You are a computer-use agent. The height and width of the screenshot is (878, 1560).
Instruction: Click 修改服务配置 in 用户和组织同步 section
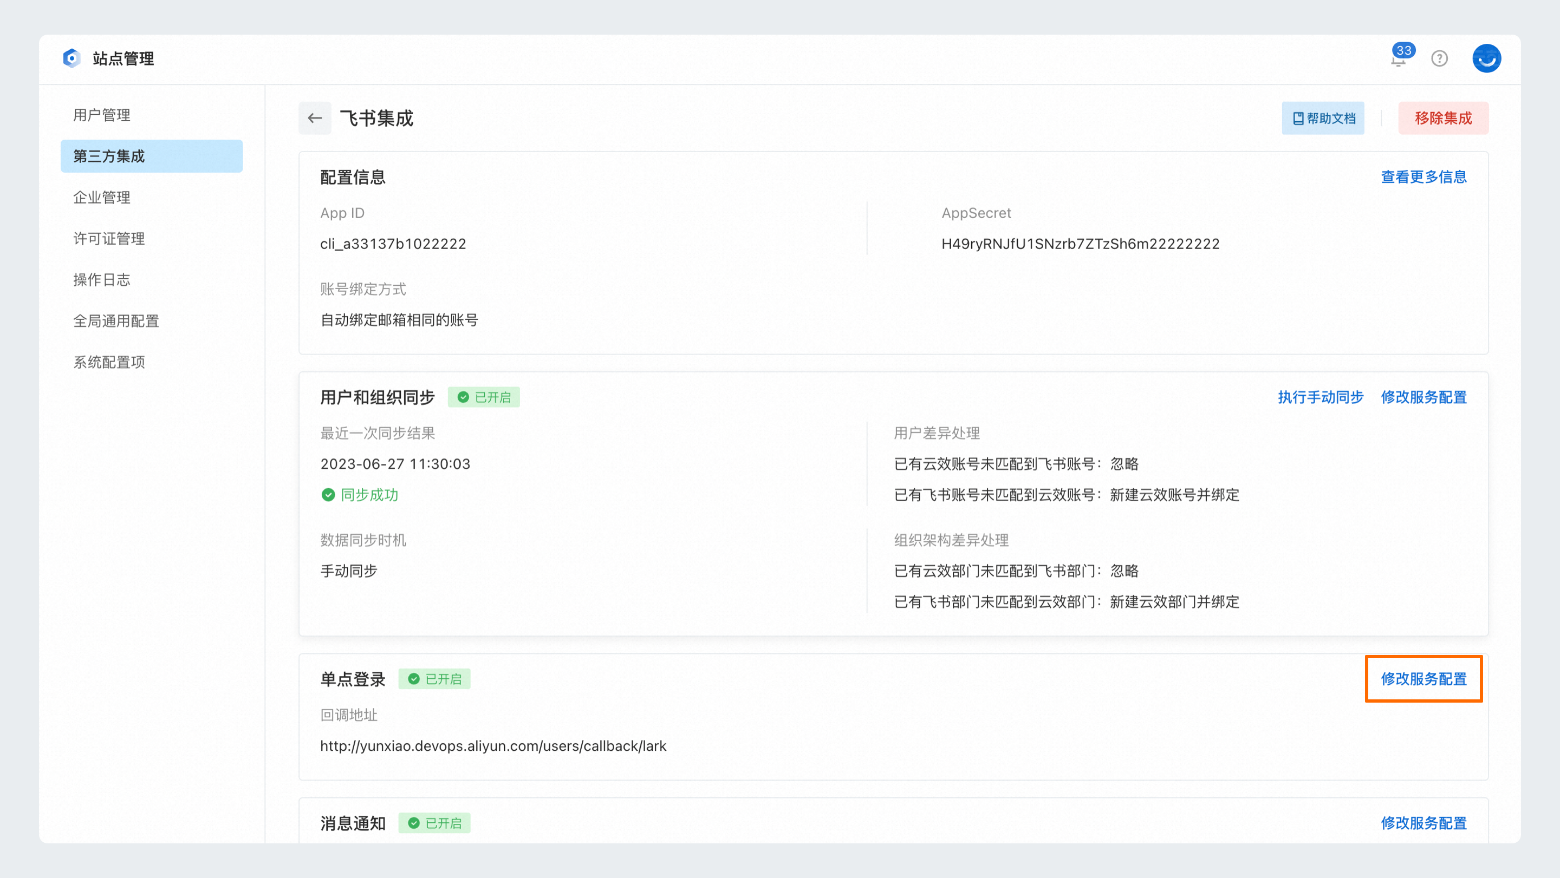click(1423, 397)
